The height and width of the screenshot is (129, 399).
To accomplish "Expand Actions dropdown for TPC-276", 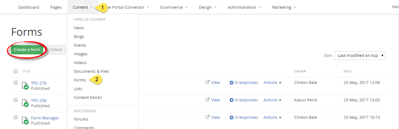I will 272,82.
